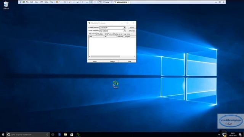Open the VMware Edit menu
This screenshot has height=137, width=244.
[x=32, y=2]
